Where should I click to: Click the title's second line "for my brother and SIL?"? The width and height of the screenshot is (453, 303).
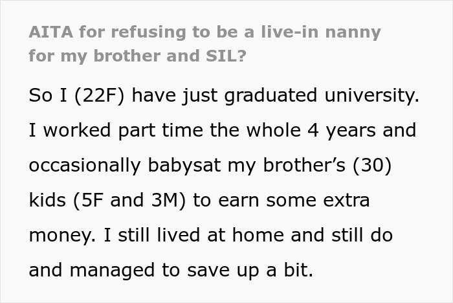point(137,55)
